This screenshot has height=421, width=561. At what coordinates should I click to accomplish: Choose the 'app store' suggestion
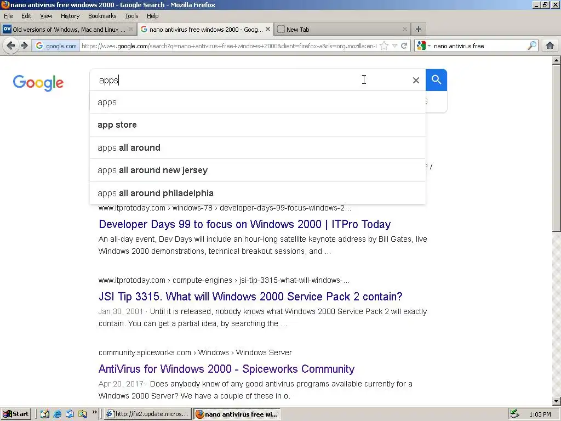pos(257,124)
